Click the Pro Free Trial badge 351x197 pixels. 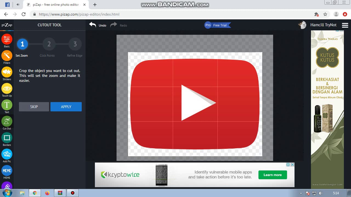click(x=218, y=25)
